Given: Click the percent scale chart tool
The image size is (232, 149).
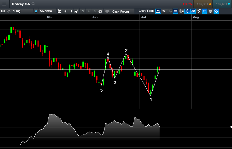Looking at the screenshot, I should 164,11.
